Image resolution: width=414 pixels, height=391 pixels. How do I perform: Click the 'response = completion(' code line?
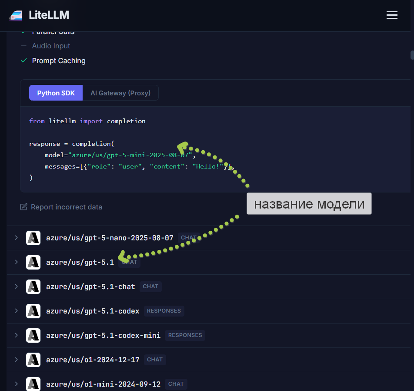pyautogui.click(x=72, y=144)
